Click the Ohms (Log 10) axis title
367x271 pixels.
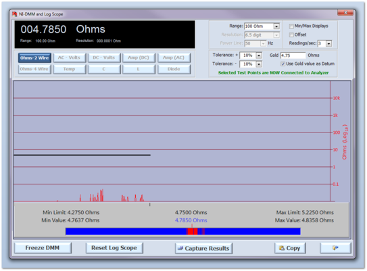tap(345, 142)
